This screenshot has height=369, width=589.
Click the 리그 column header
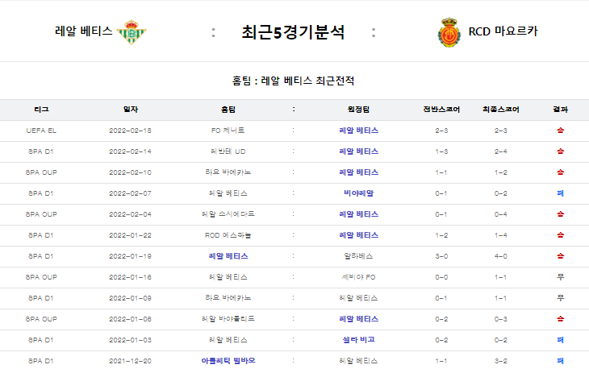point(41,109)
